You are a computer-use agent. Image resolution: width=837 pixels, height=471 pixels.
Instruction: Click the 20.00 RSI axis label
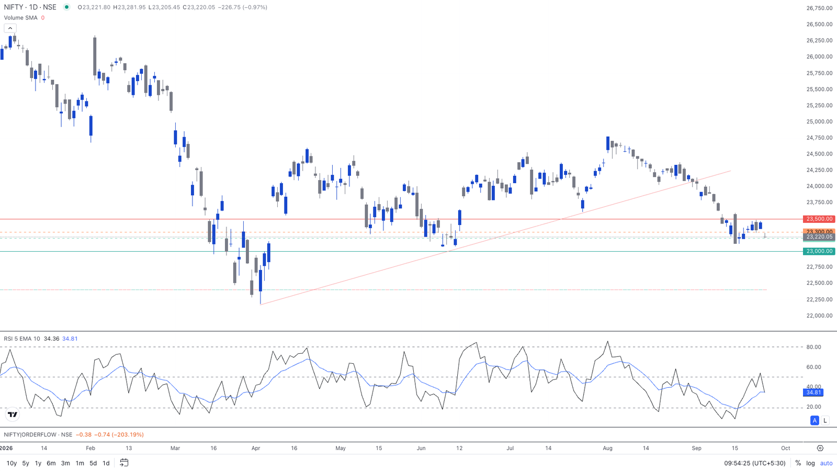point(813,407)
